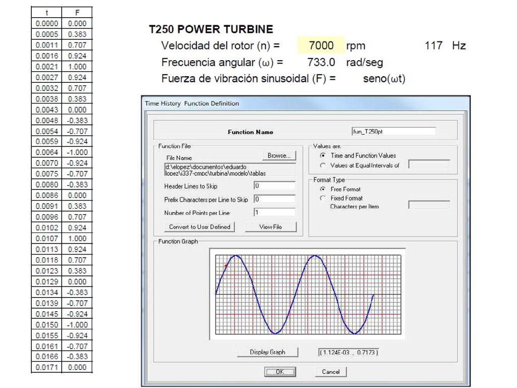Image resolution: width=517 pixels, height=388 pixels.
Task: Click the equal intervals value field
Action: click(x=429, y=164)
